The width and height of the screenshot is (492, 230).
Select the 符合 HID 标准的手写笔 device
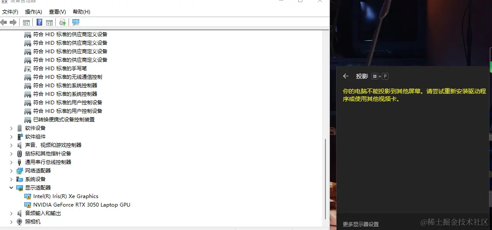point(60,69)
